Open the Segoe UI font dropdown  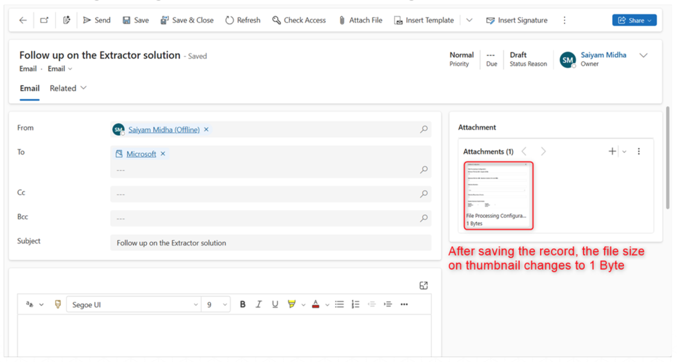[134, 304]
